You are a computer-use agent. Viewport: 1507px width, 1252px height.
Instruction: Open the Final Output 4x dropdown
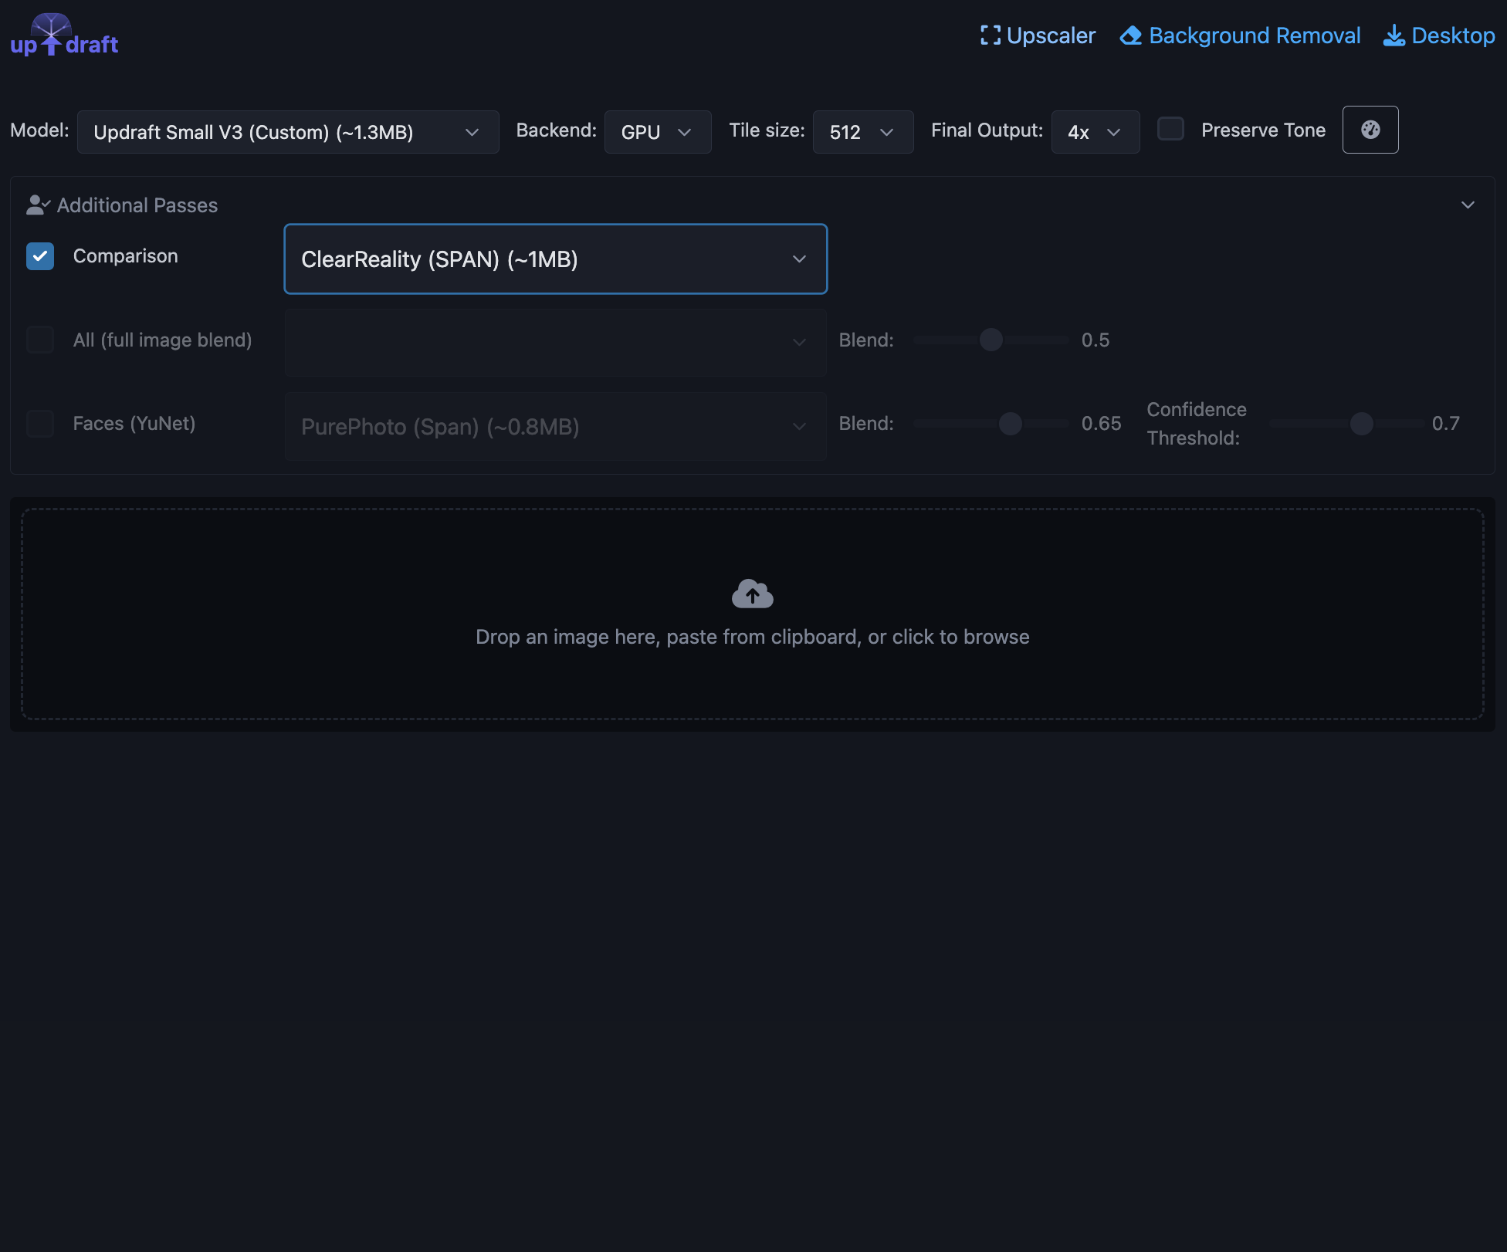[1096, 132]
